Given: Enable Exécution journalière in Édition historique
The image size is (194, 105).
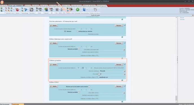Looking at the screenshot, I should [79, 49].
